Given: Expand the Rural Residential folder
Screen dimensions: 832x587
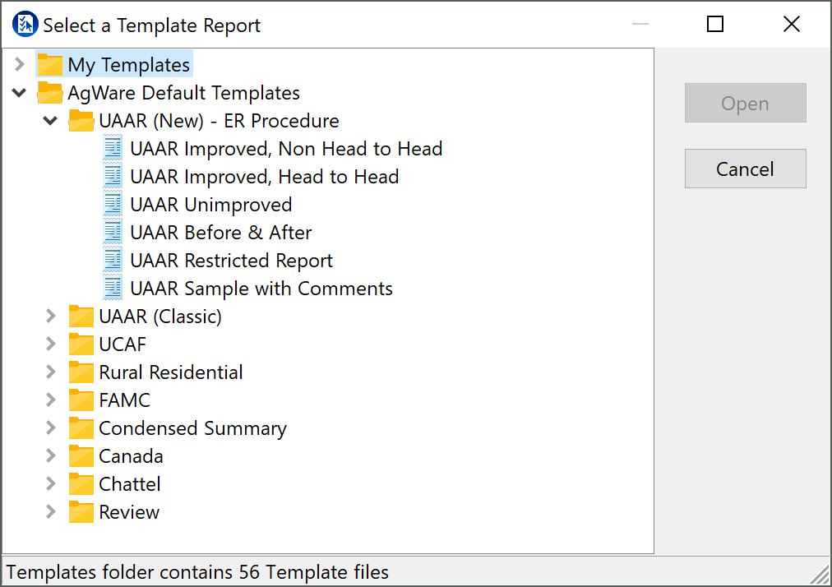Looking at the screenshot, I should point(51,372).
